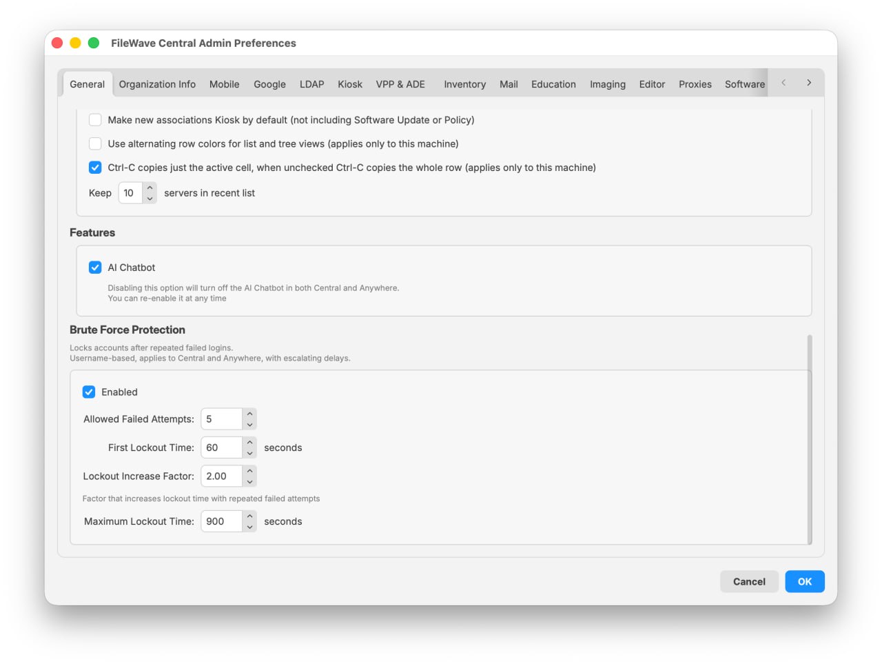
Task: Select the Inventory tab
Action: point(464,84)
